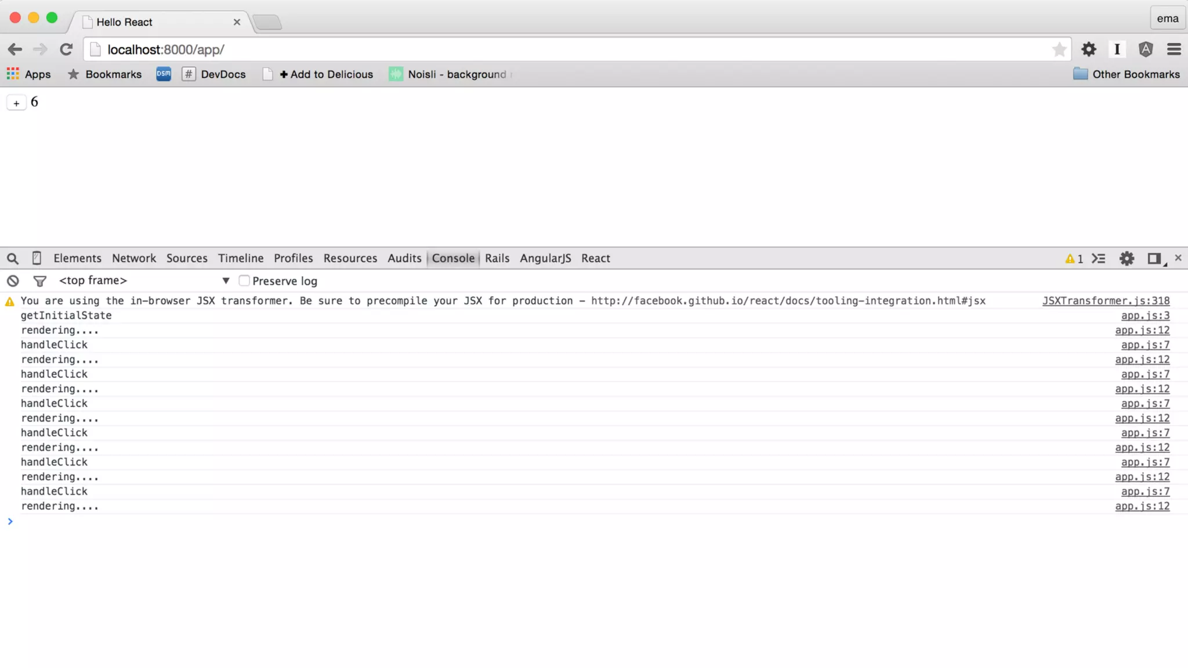Show console drawer icon
The image size is (1188, 668).
click(x=1098, y=259)
